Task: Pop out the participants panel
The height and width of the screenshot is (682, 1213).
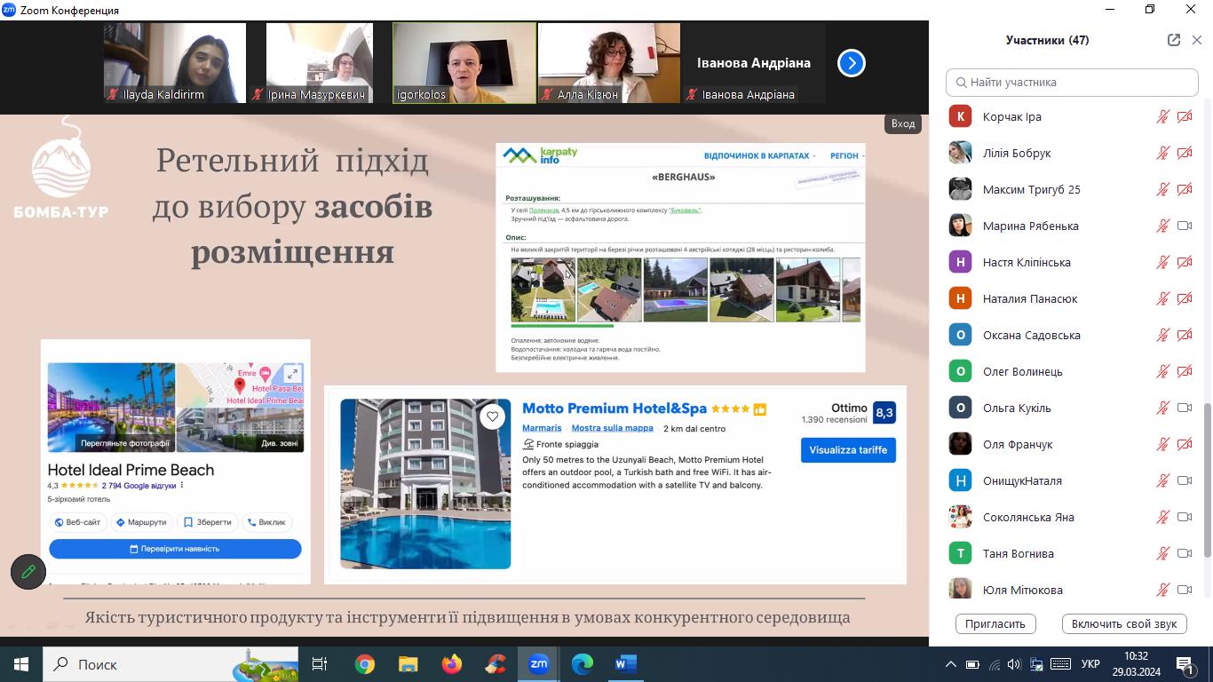Action: (x=1174, y=40)
